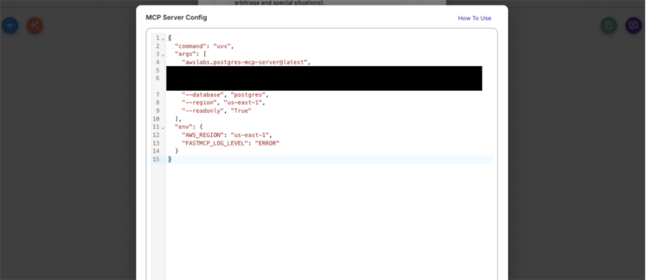Click the "True" value on line 9
The image size is (646, 280).
(241, 111)
